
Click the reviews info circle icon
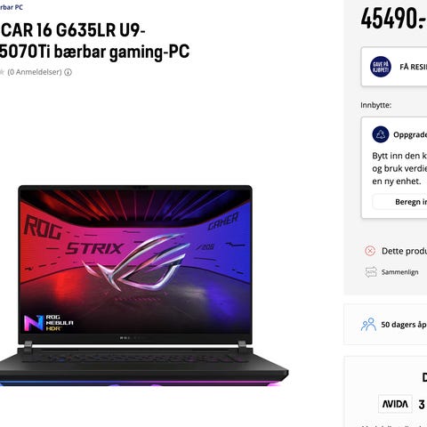tap(68, 72)
